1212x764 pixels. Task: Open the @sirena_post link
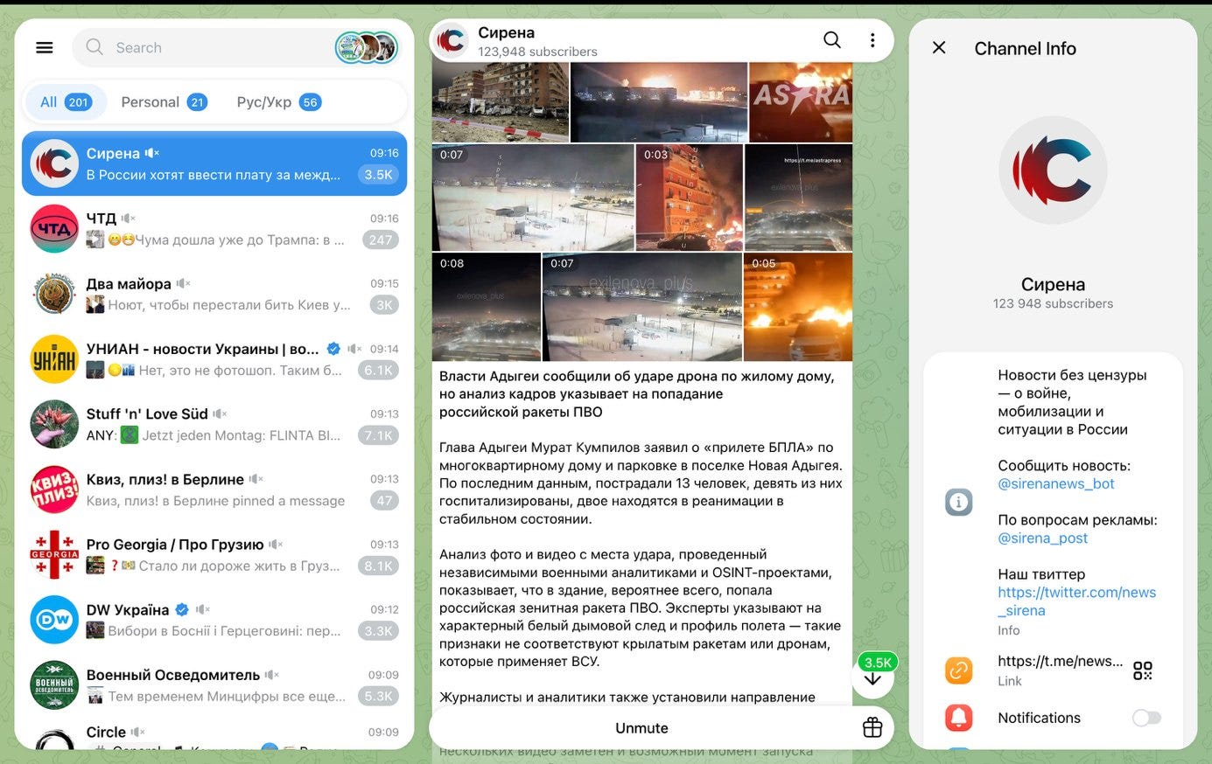click(x=1042, y=538)
